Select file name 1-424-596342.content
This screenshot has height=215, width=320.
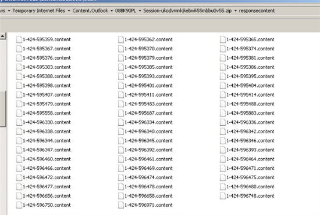click(x=250, y=132)
